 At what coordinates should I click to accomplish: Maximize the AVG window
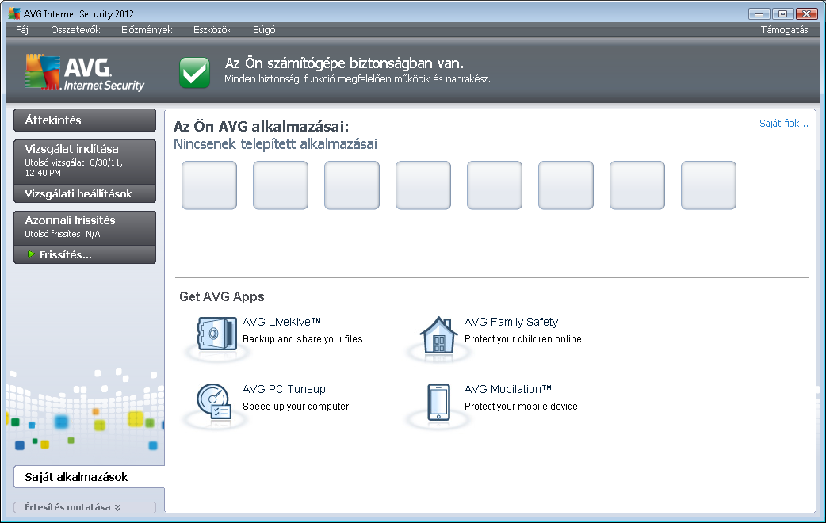[x=783, y=14]
